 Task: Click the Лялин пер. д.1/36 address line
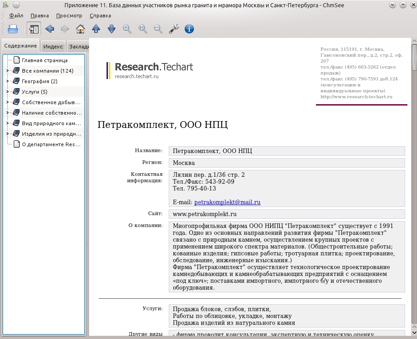pyautogui.click(x=208, y=175)
